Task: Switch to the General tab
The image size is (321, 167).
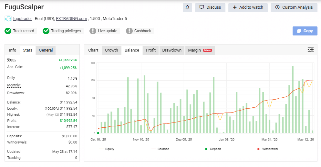Action: tap(46, 50)
